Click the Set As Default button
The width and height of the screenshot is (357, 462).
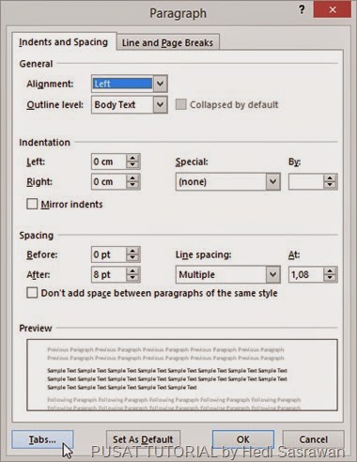143,439
